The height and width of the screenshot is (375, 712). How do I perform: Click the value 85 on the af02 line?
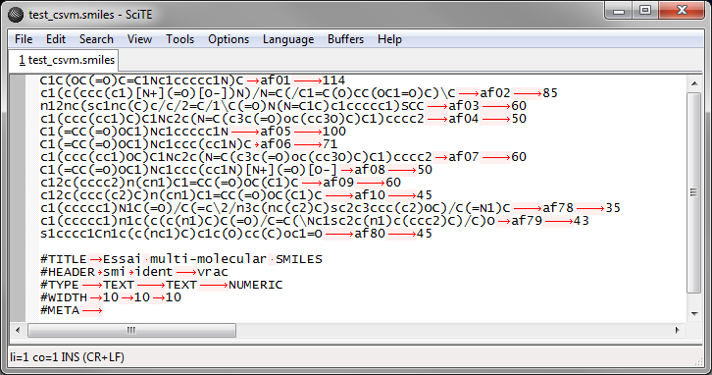tap(550, 93)
